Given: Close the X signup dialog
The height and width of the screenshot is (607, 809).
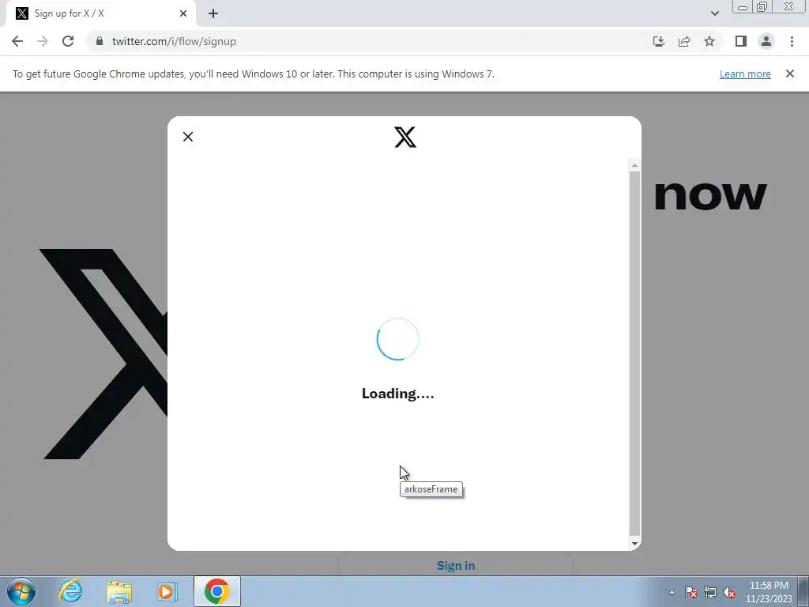Looking at the screenshot, I should [x=188, y=137].
